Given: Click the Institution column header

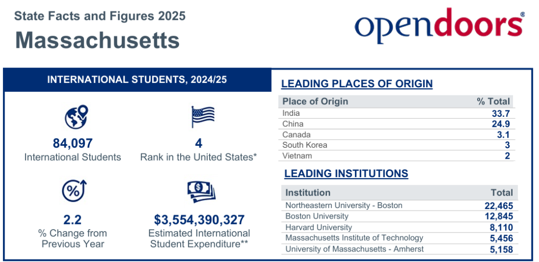Looking at the screenshot, I should coord(308,193).
